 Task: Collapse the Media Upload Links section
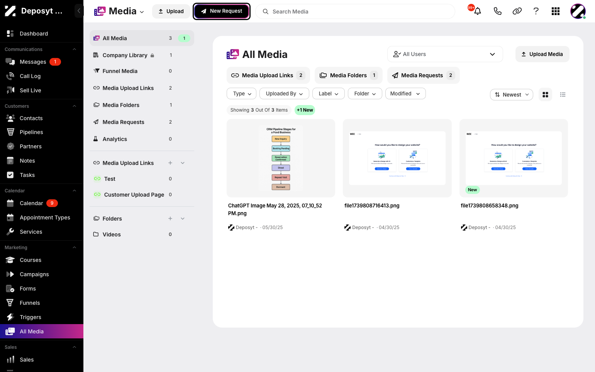pyautogui.click(x=183, y=163)
